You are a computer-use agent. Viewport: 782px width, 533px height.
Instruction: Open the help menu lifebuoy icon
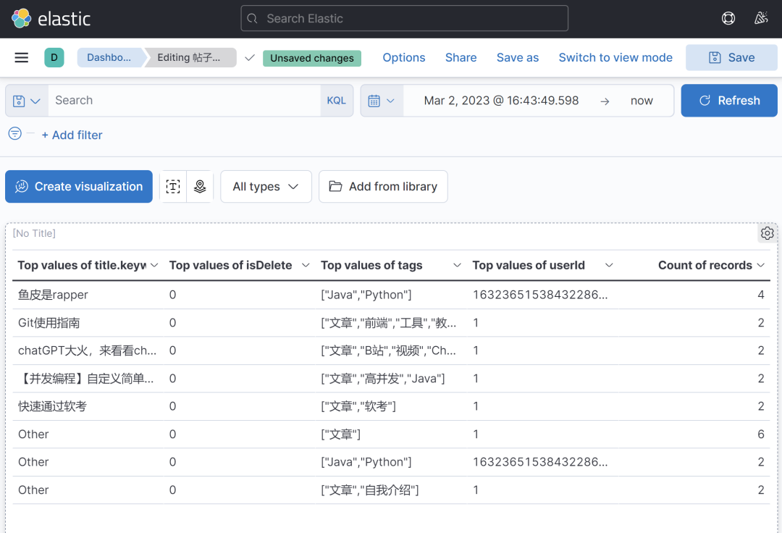(x=728, y=19)
